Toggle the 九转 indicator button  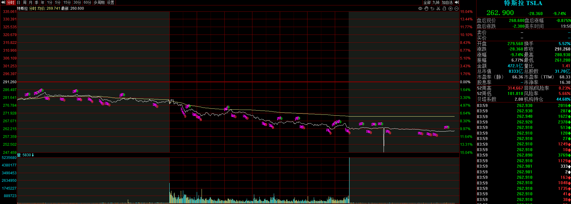[436, 2]
